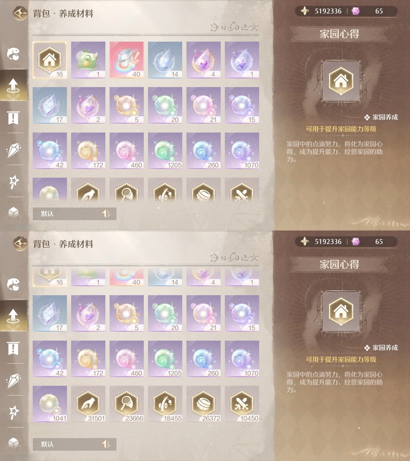Viewport: 410px width, 461px height.
Task: Select the green cash envelope item in upper screenshot
Action: [88, 60]
